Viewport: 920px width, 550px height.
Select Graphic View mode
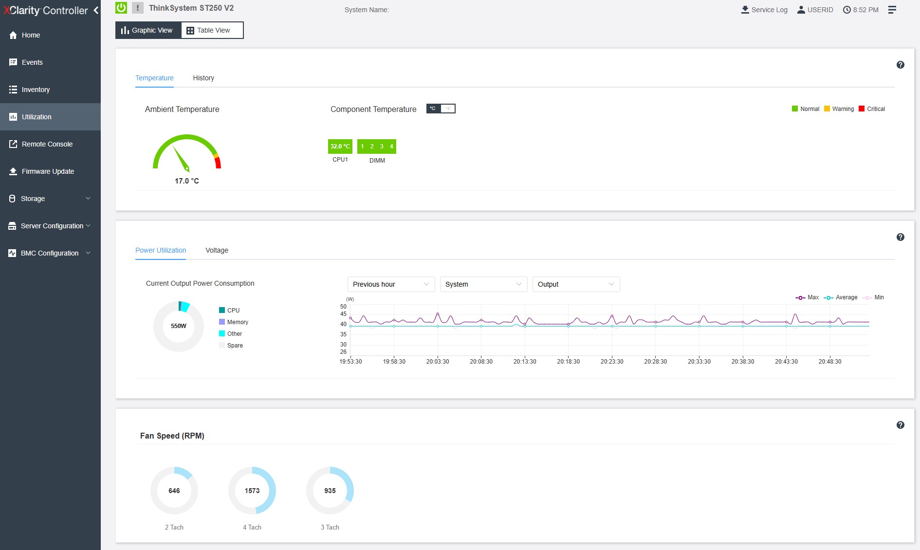pos(148,30)
